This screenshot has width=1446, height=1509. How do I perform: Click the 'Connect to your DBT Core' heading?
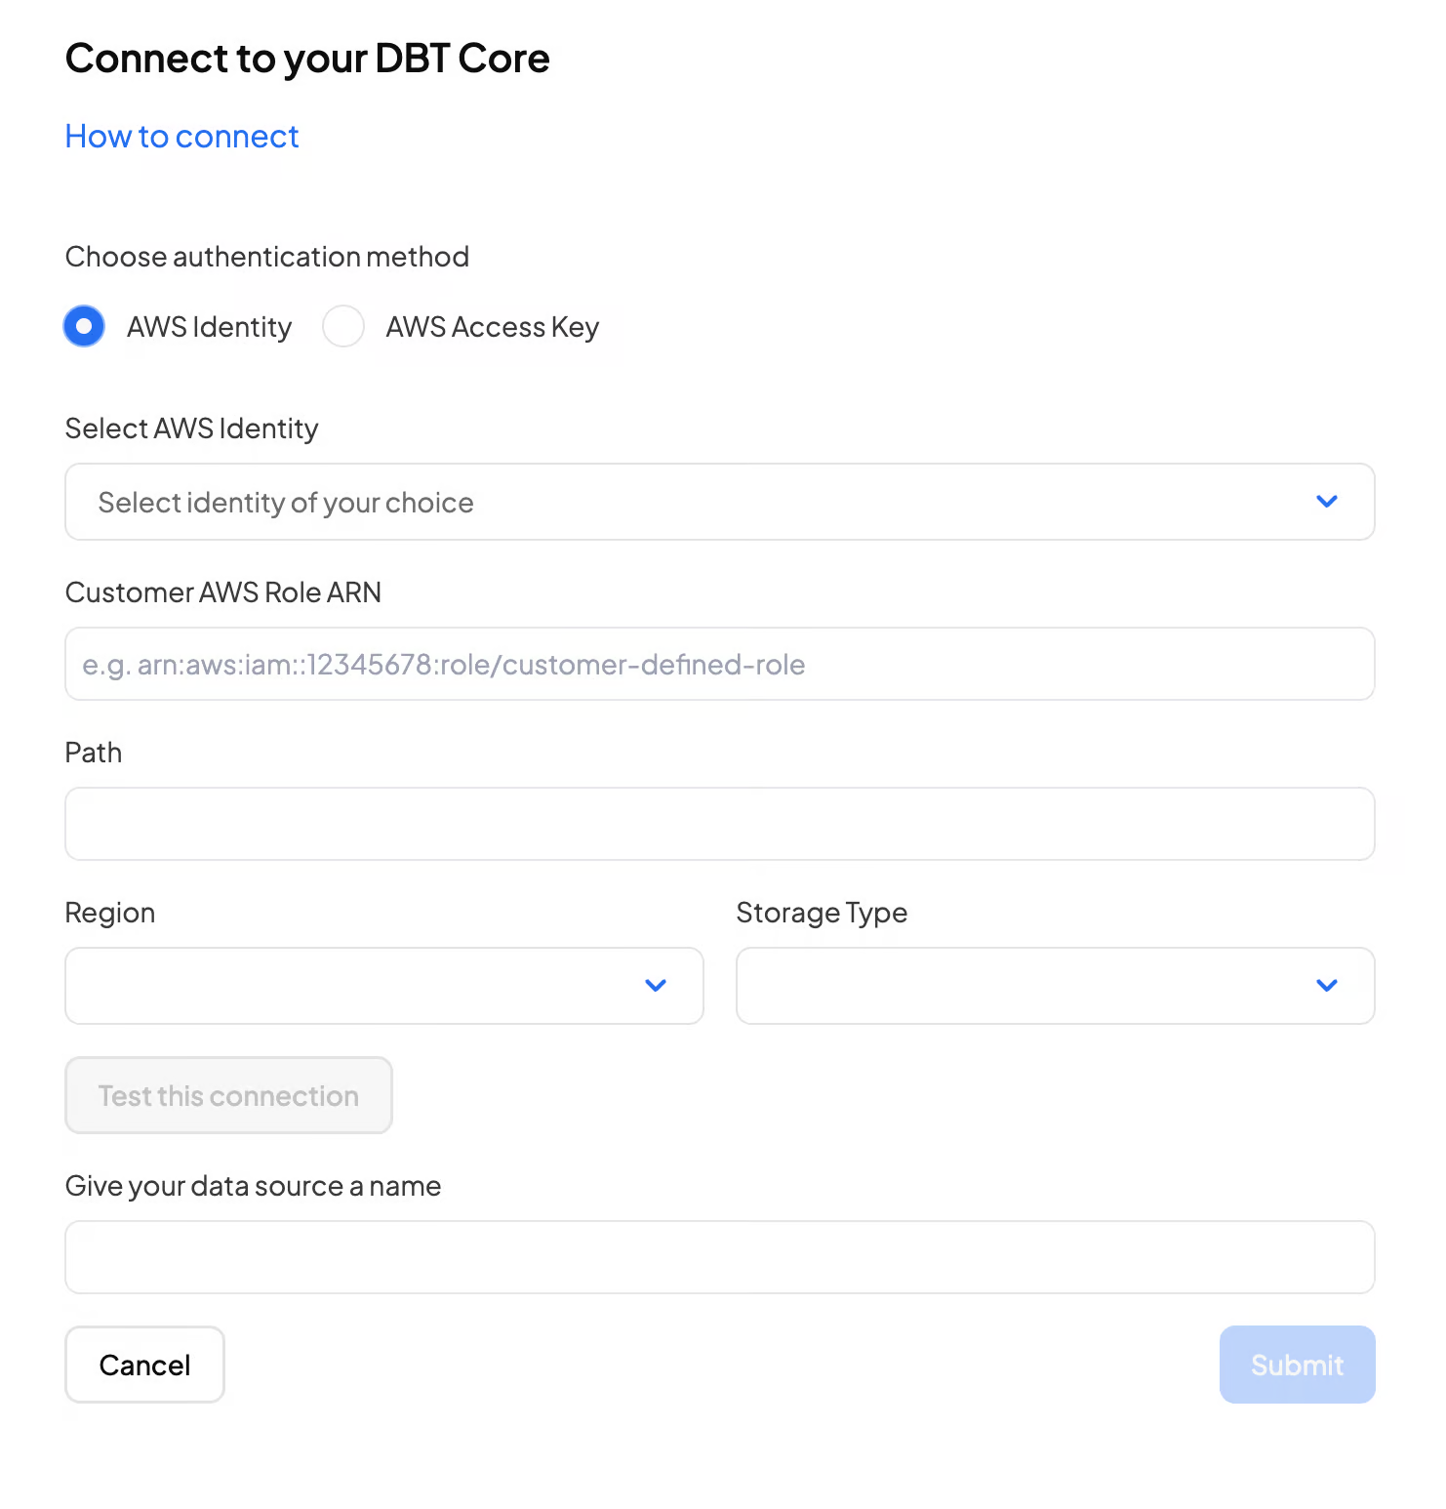tap(307, 59)
